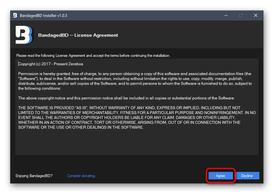Click the Decline button
This screenshot has height=194, width=274.
tap(247, 176)
